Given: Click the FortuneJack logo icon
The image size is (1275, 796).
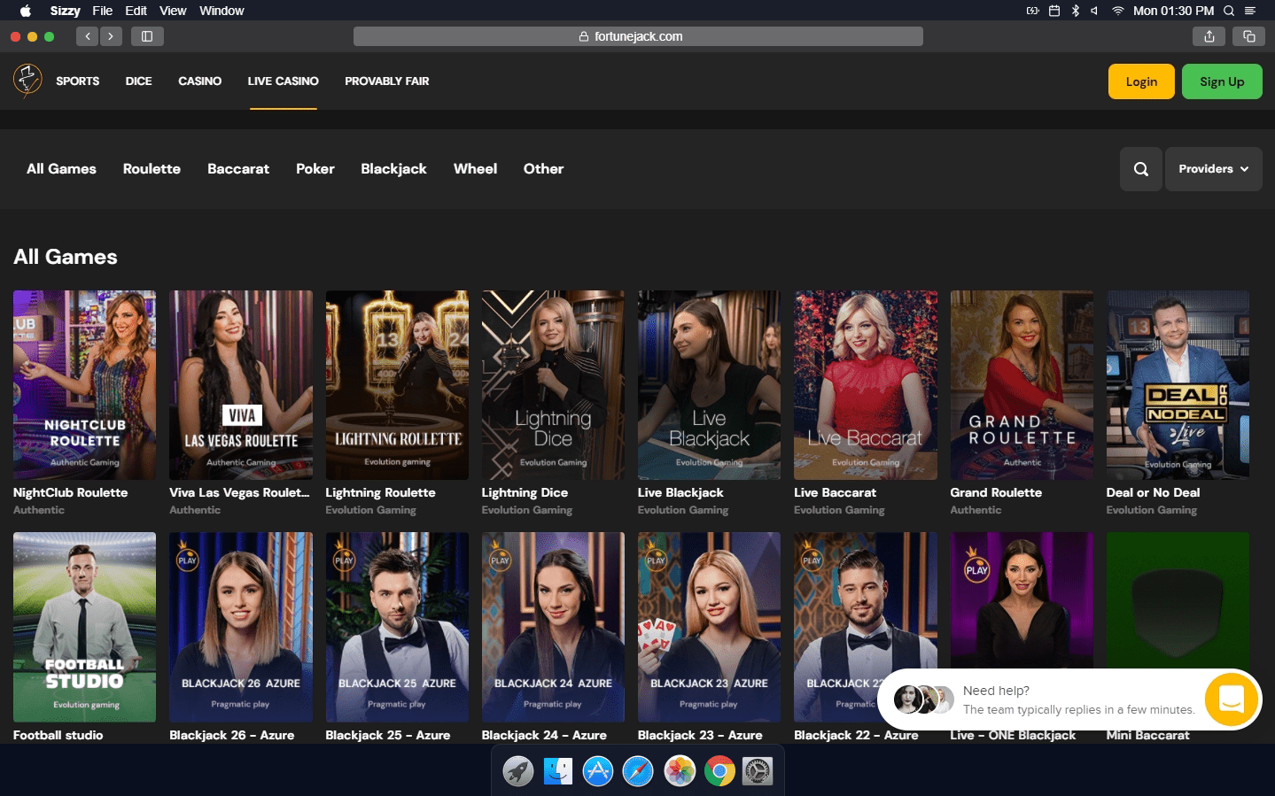Looking at the screenshot, I should coord(27,80).
